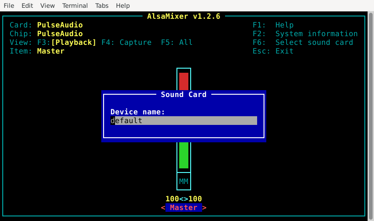Click the Device name input field
374x221 pixels.
point(184,120)
